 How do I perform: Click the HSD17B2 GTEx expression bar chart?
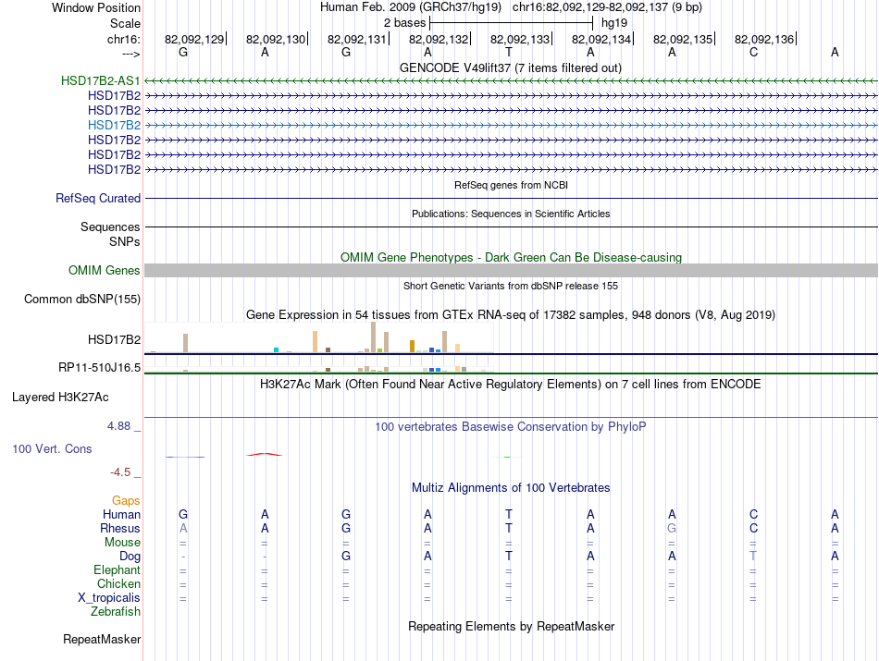(x=319, y=337)
